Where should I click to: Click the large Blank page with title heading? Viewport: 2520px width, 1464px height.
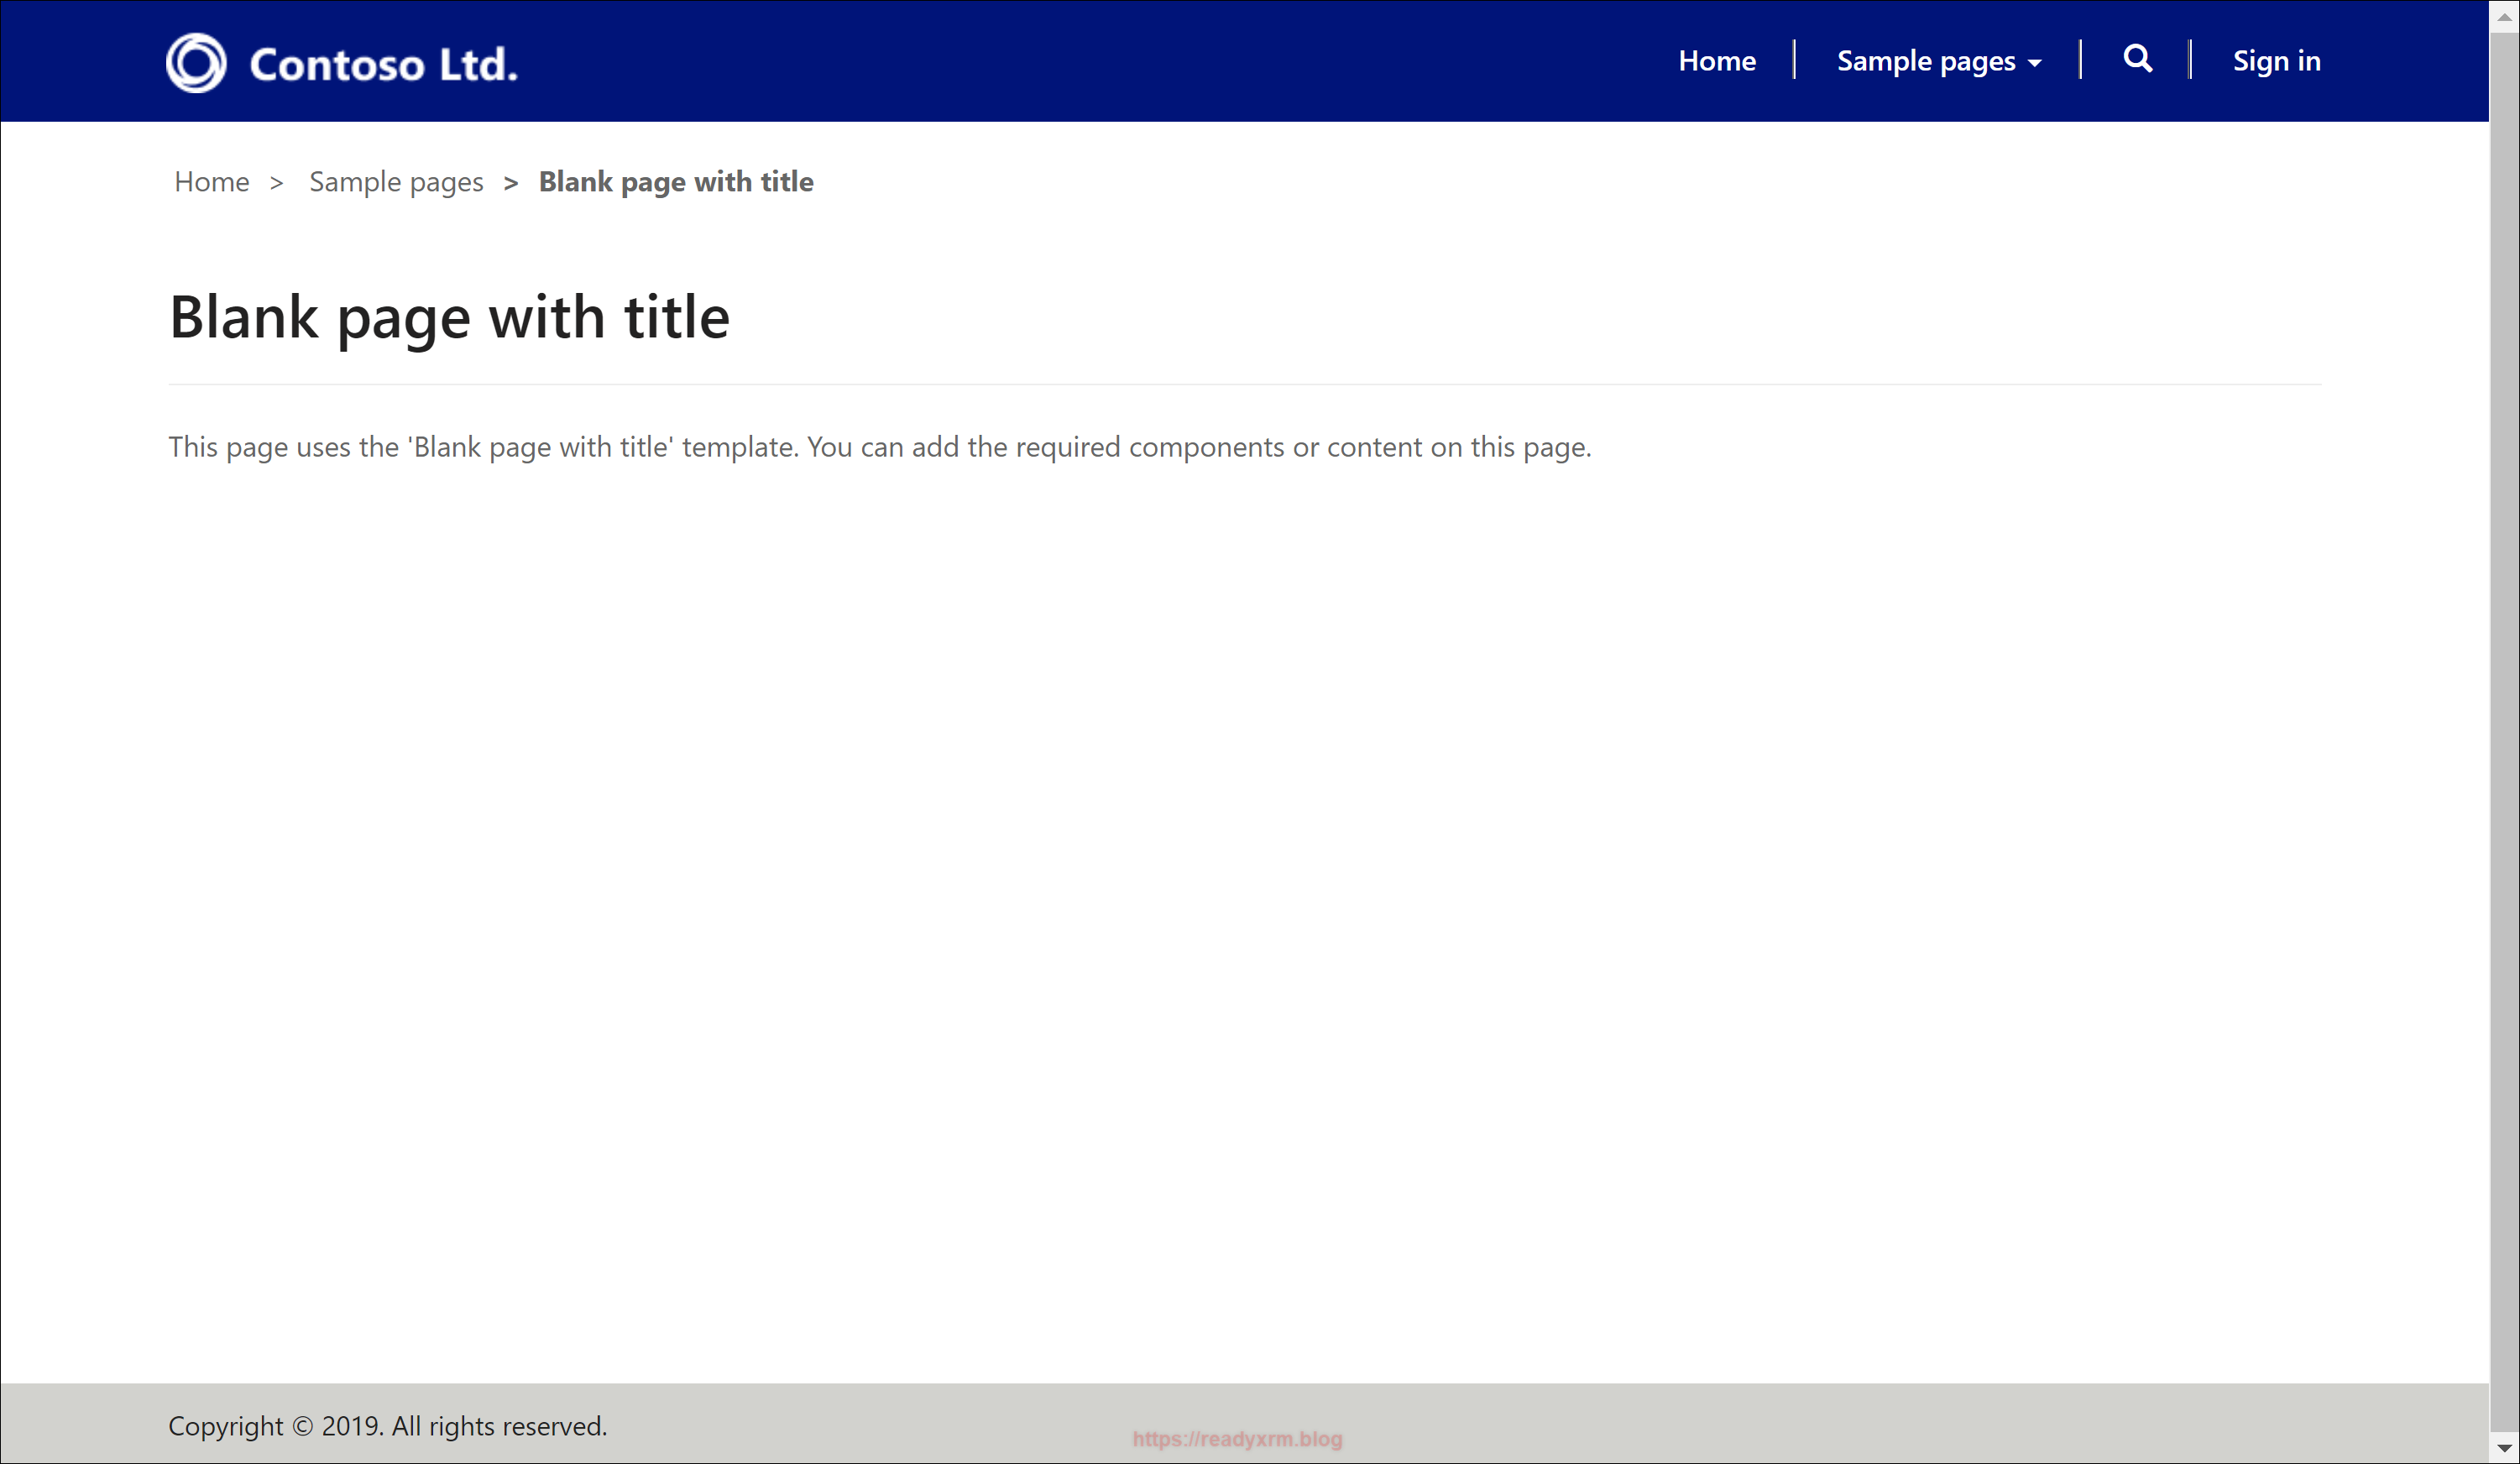click(x=449, y=317)
